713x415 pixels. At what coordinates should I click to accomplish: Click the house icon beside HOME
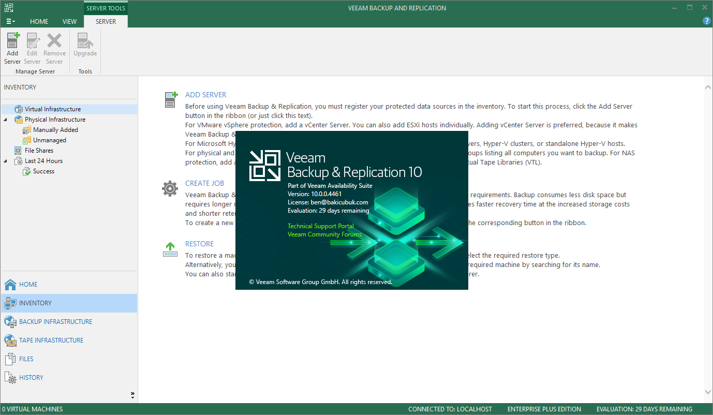tap(10, 285)
